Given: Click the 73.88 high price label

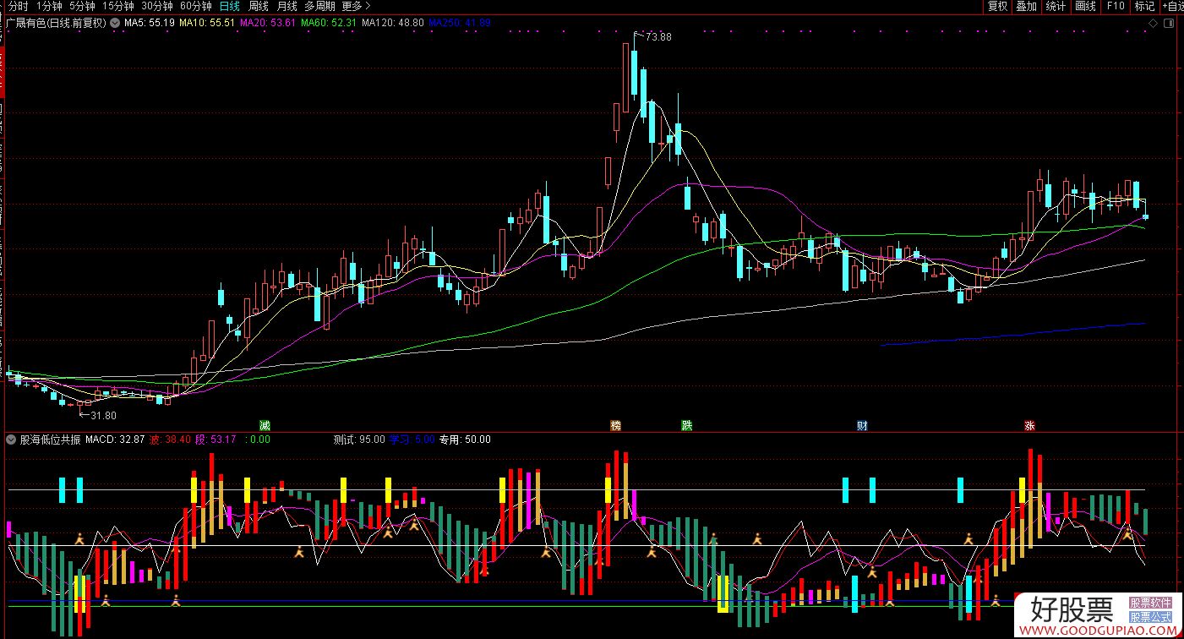Looking at the screenshot, I should tap(658, 37).
